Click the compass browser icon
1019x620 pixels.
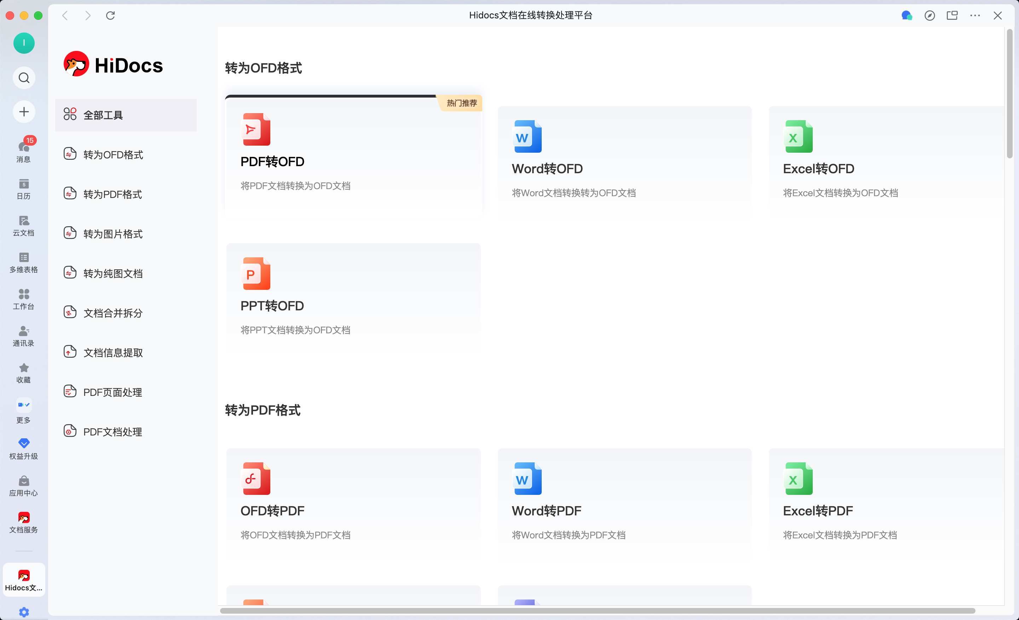tap(930, 15)
